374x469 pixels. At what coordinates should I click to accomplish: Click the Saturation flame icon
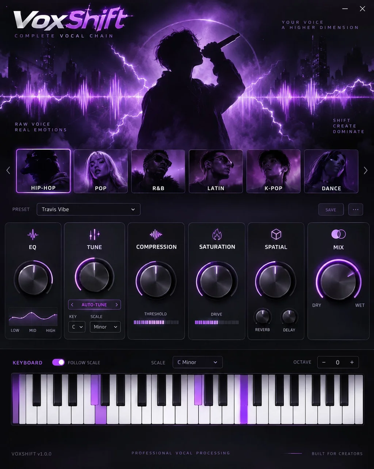pyautogui.click(x=217, y=234)
